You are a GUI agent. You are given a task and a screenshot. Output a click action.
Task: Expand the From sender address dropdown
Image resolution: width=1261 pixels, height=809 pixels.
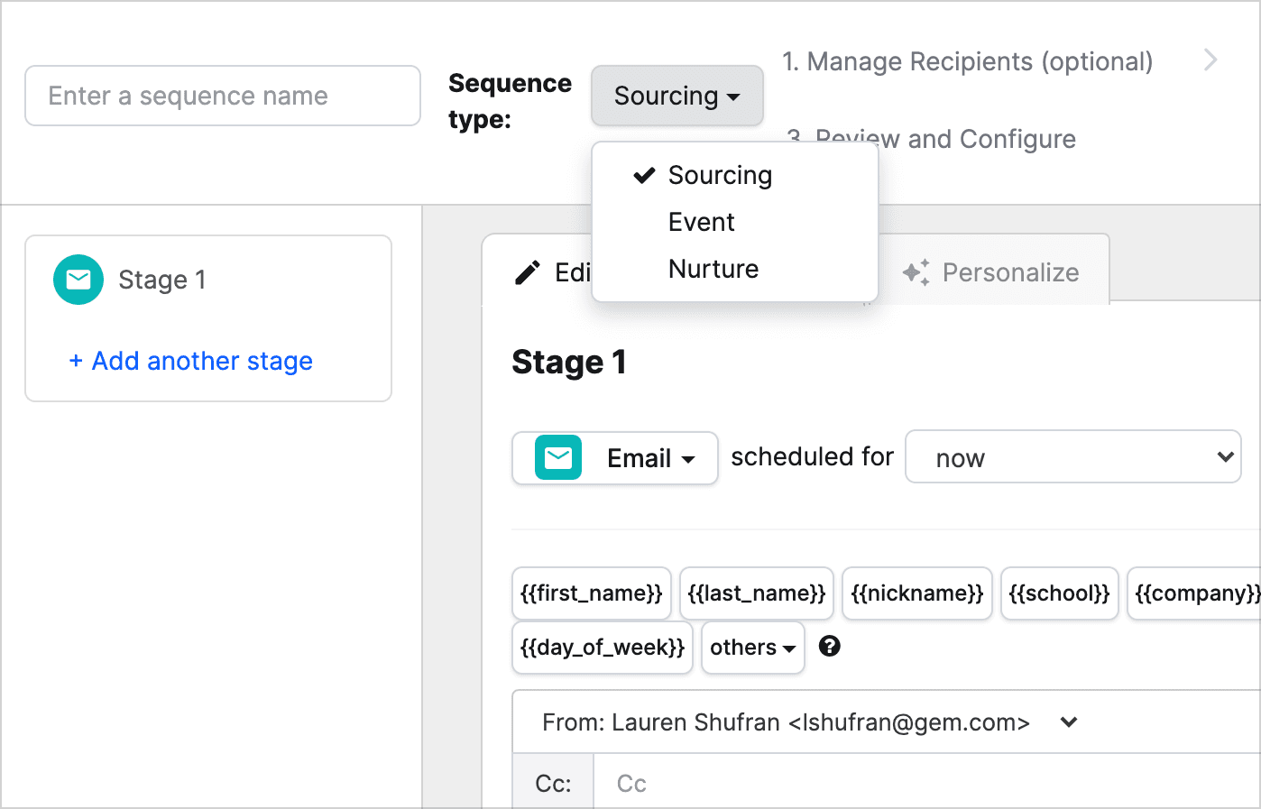point(1068,722)
